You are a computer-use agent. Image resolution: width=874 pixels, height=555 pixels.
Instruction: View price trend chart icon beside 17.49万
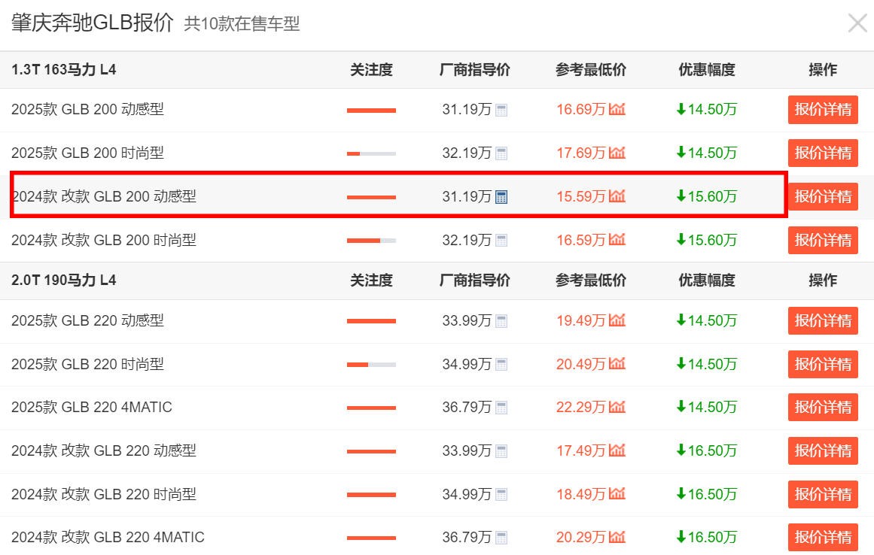click(x=617, y=450)
